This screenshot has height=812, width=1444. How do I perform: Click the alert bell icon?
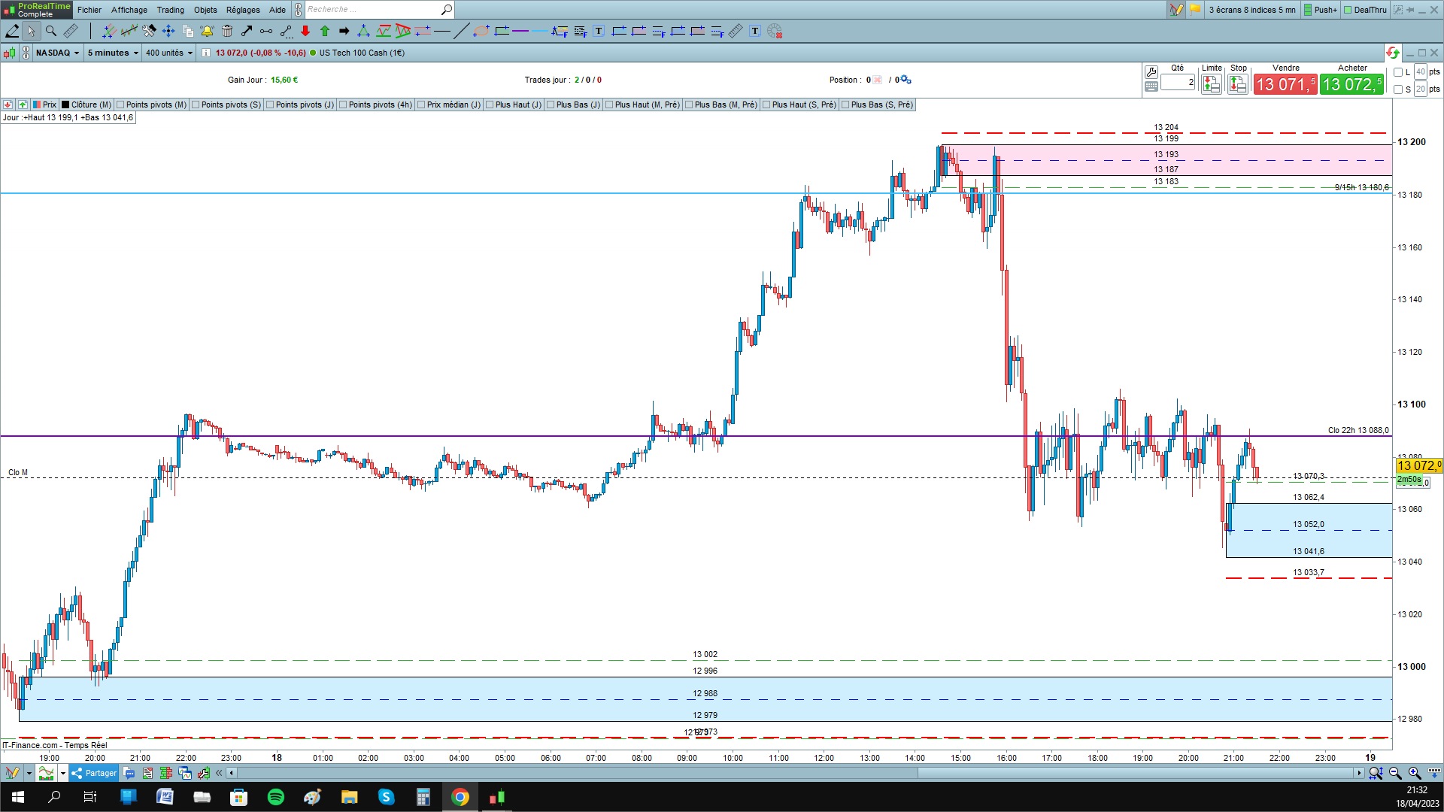207,31
